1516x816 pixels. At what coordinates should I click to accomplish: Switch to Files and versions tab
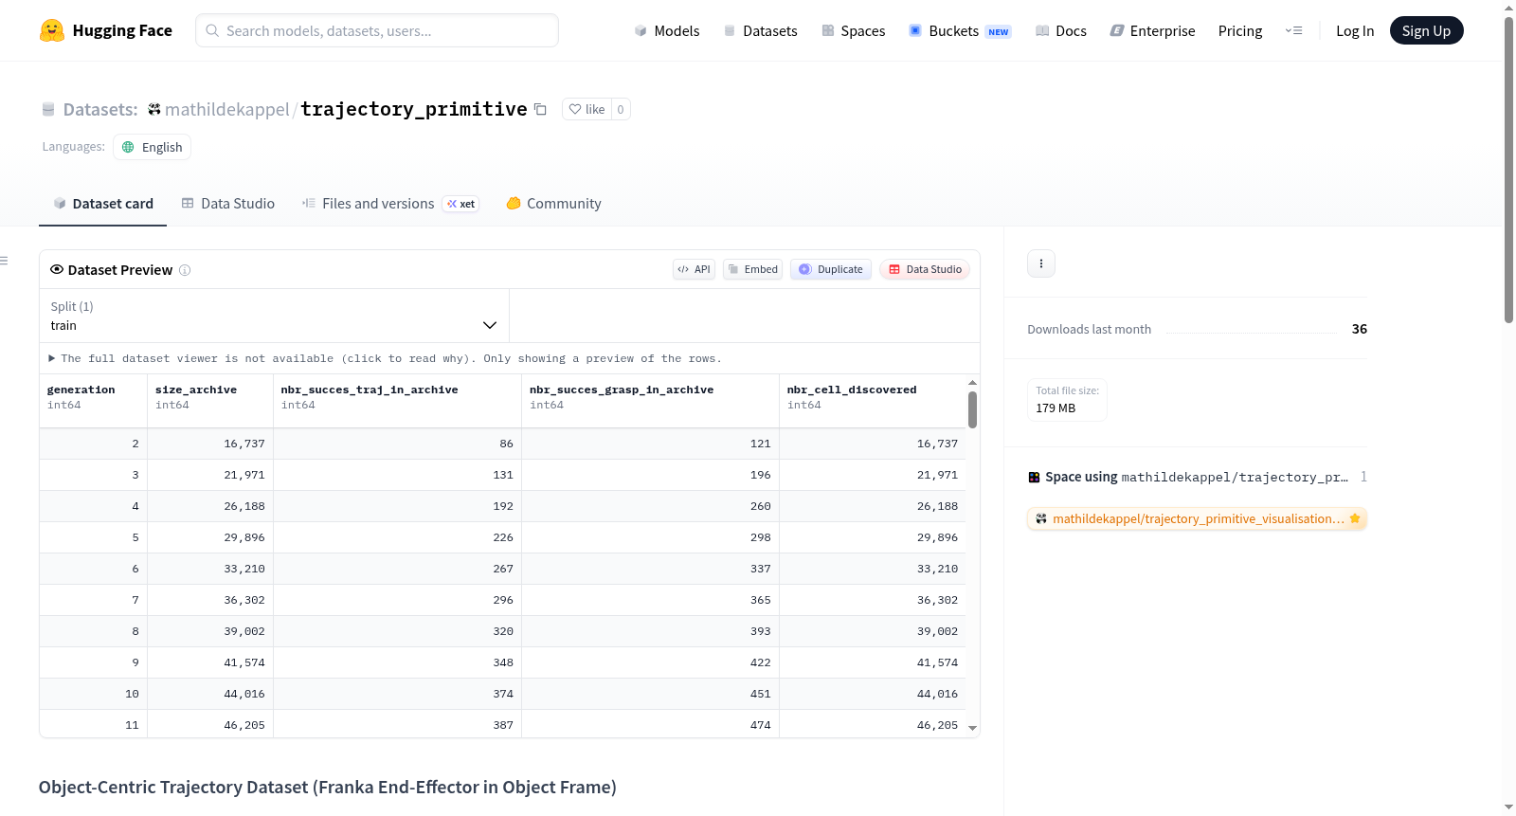390,204
